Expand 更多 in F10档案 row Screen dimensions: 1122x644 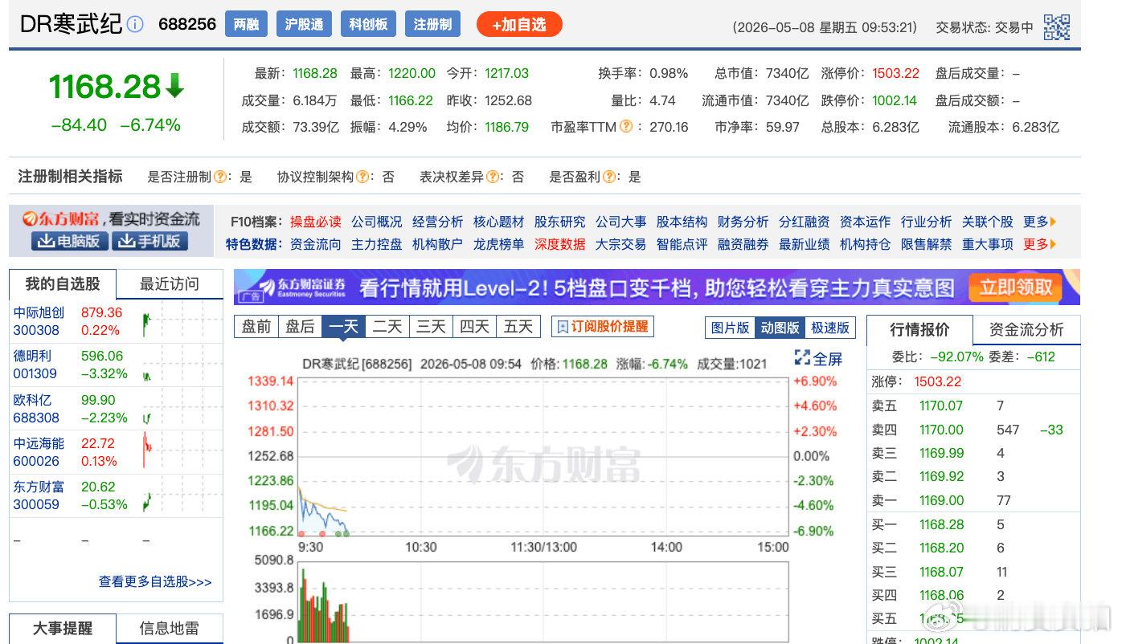(1039, 222)
